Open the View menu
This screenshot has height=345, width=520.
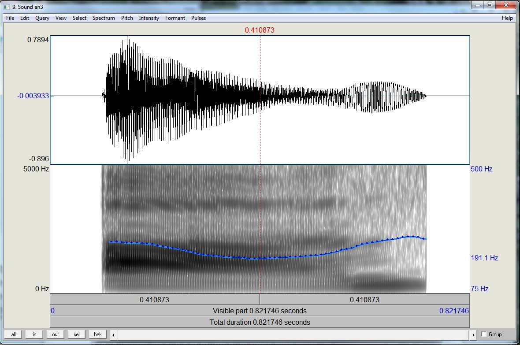click(x=61, y=18)
